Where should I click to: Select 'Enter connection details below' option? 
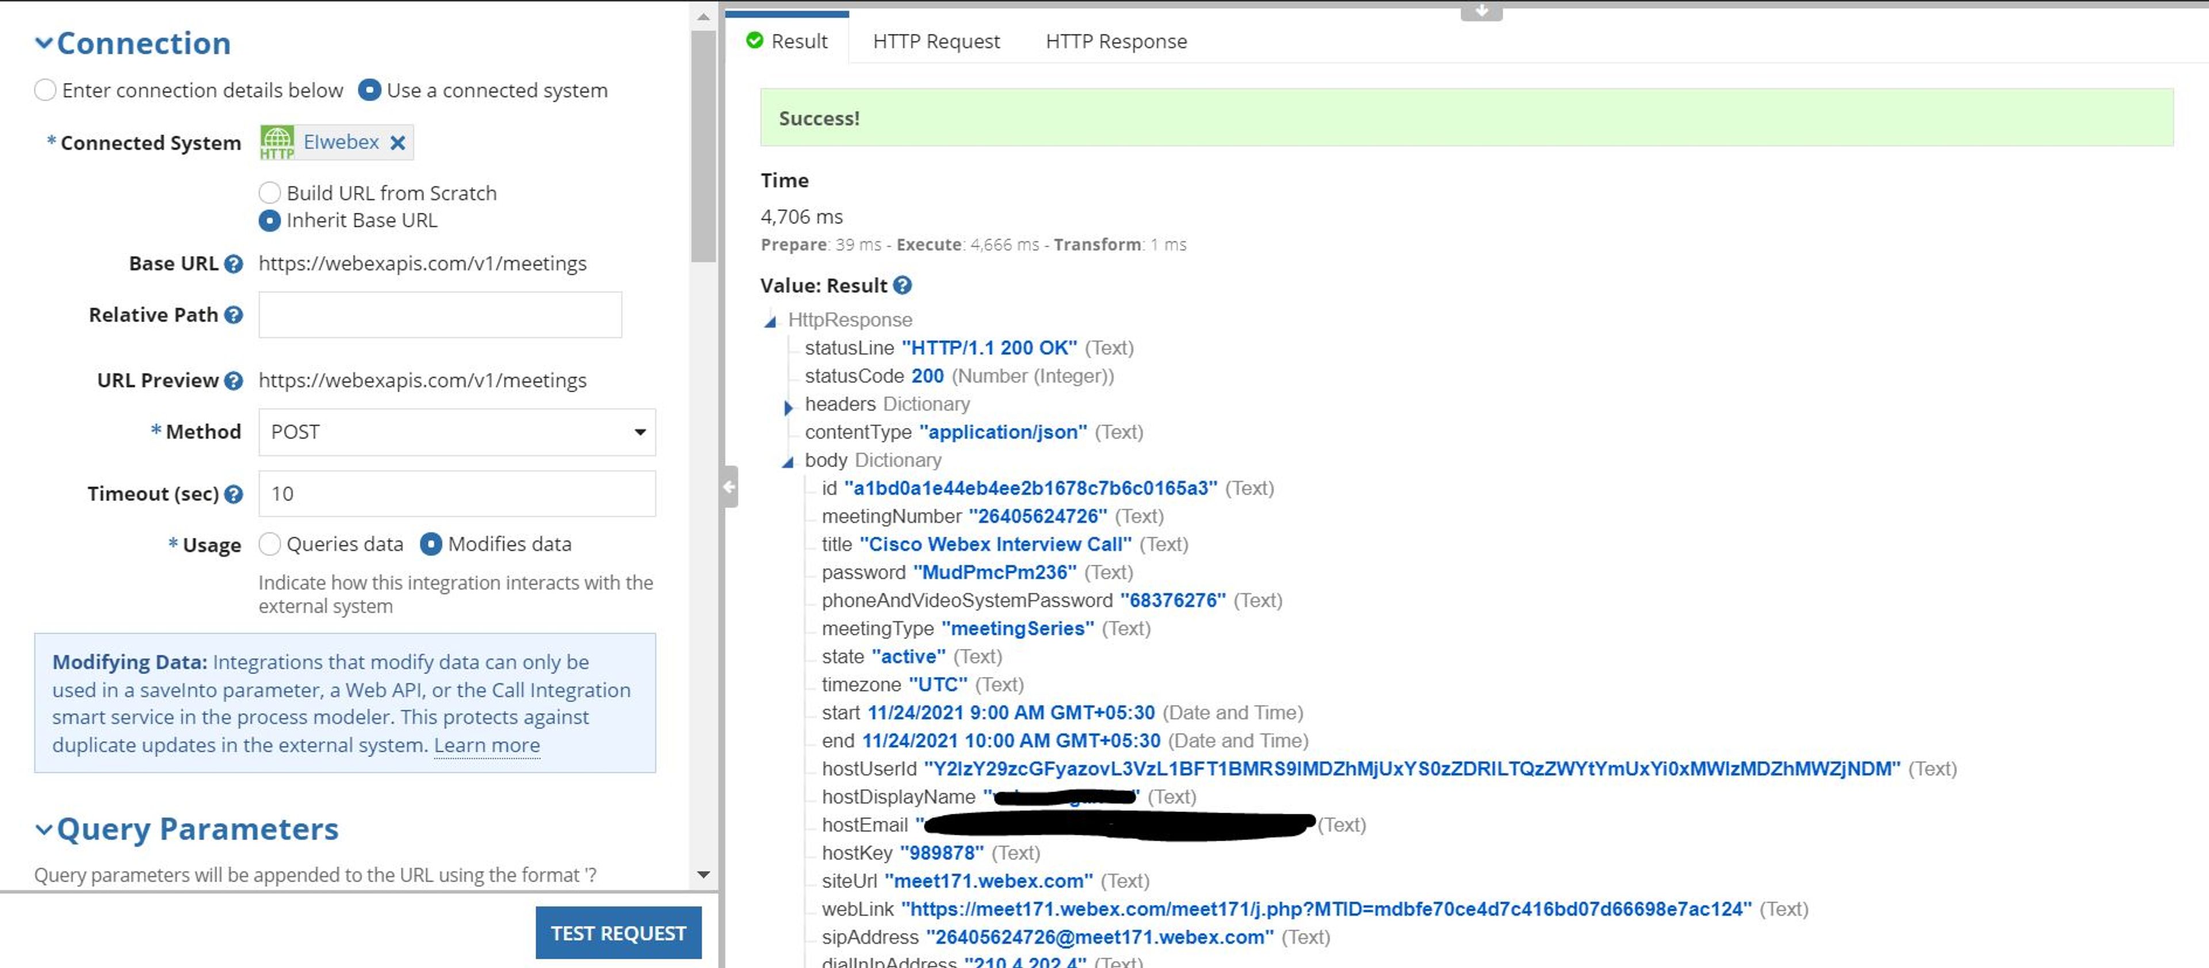45,90
